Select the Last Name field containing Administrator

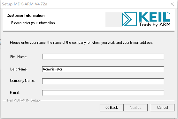103,69
